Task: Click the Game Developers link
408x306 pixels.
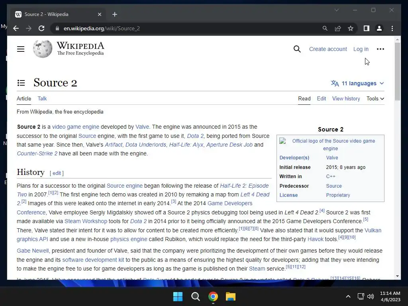Action: [x=230, y=203]
